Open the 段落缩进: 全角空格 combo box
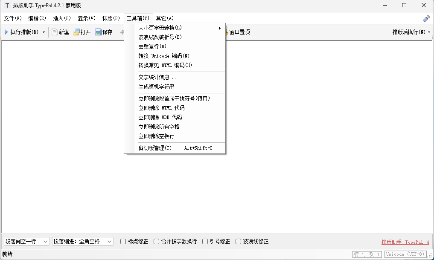This screenshot has width=434, height=260. (x=83, y=242)
